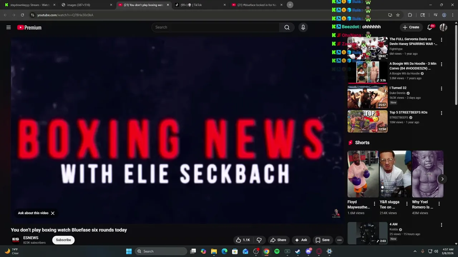Image resolution: width=458 pixels, height=257 pixels.
Task: Show hidden system tray icons
Action: (415, 251)
